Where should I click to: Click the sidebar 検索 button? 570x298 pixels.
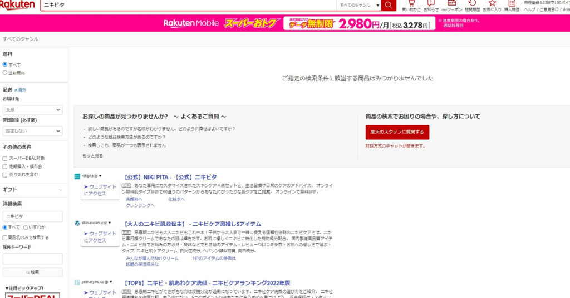(x=32, y=272)
